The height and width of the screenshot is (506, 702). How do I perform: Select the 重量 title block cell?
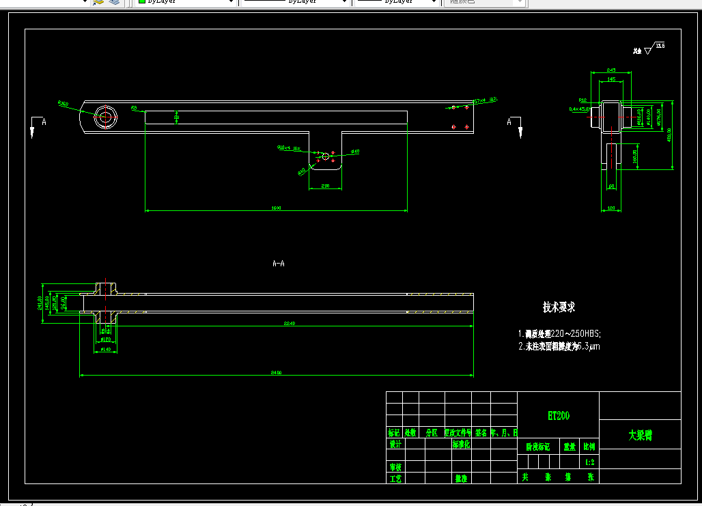570,447
